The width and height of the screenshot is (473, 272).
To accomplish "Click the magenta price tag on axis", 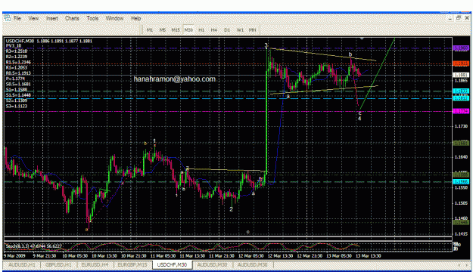I will (x=461, y=112).
